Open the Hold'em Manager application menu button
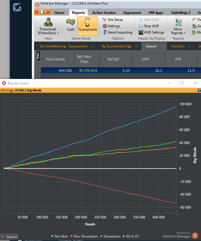201x241 pixels. (x=42, y=12)
